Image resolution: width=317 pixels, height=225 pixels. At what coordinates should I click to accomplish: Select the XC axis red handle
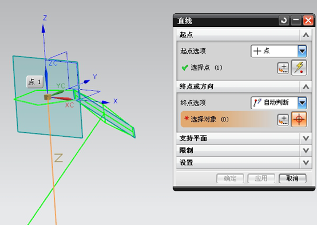[x=62, y=98]
